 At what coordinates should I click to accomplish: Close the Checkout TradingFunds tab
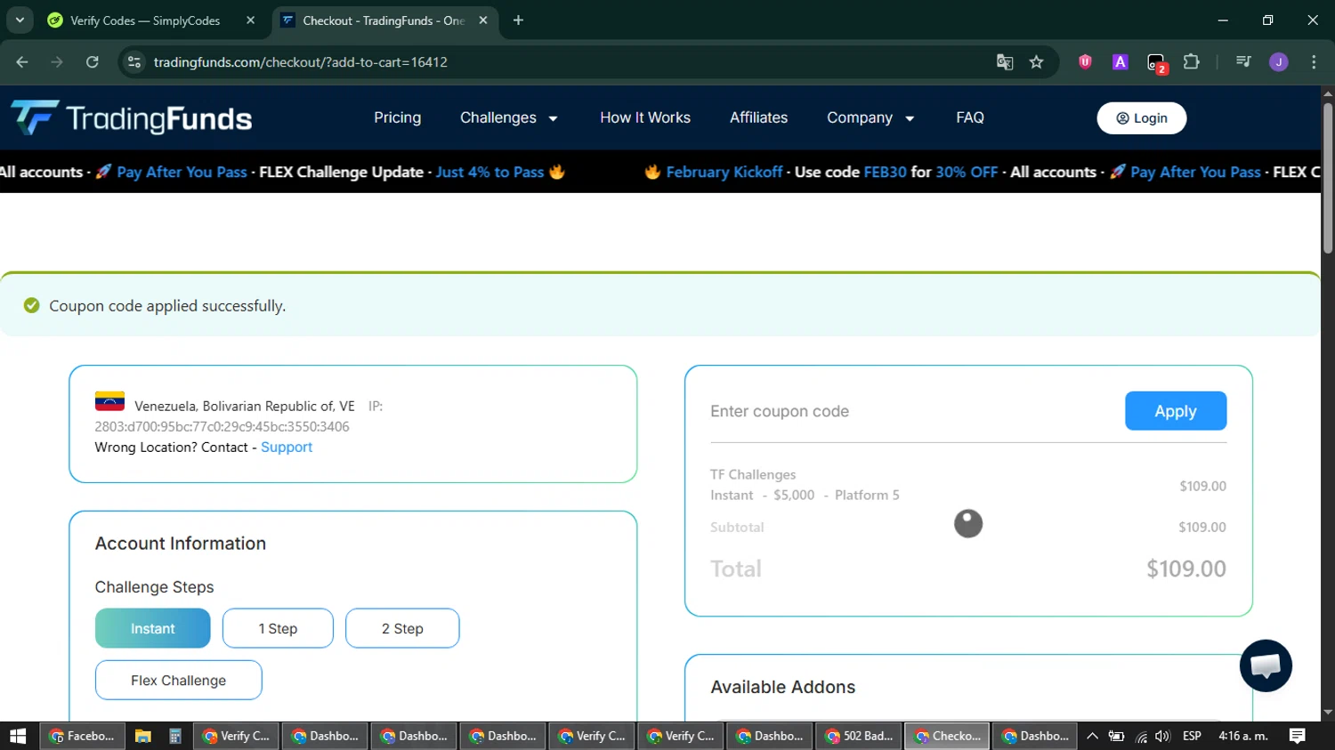click(x=483, y=20)
